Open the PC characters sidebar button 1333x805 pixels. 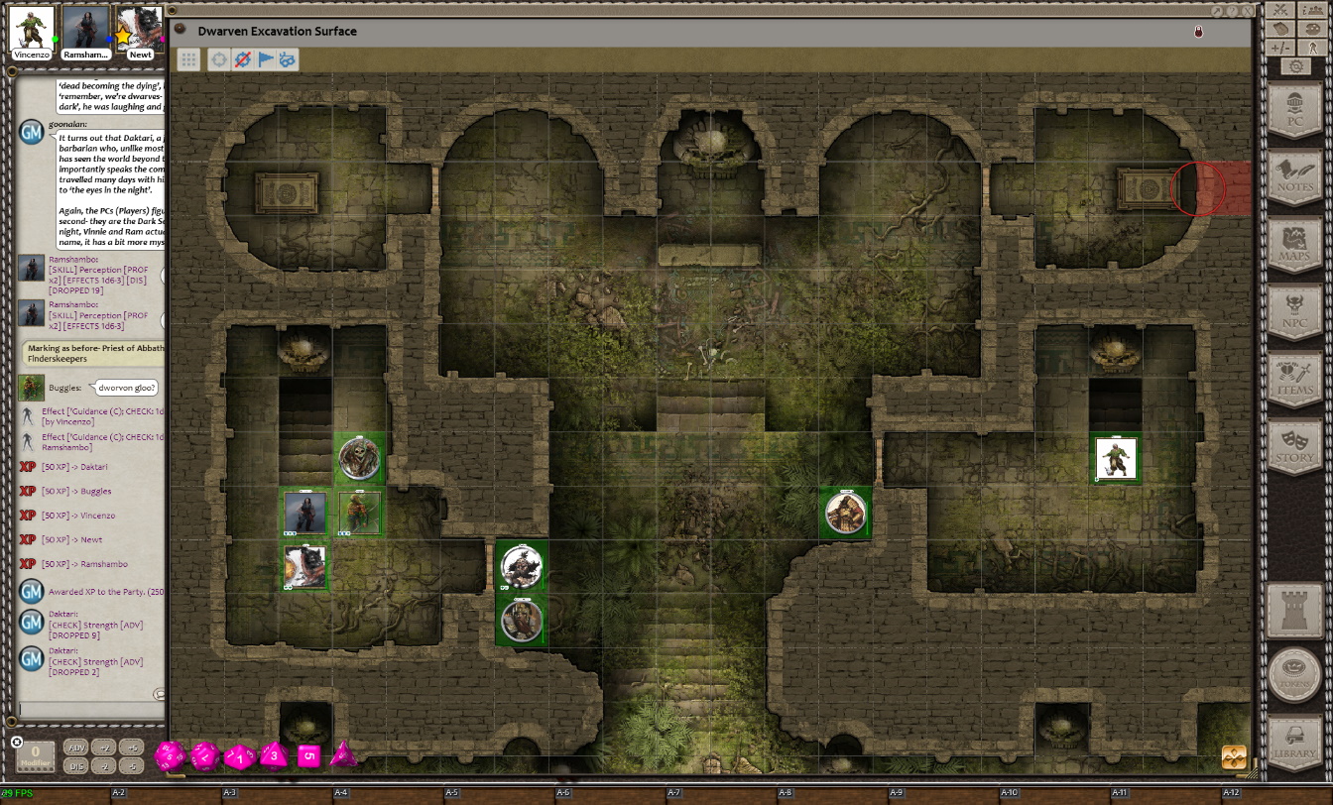(1295, 108)
